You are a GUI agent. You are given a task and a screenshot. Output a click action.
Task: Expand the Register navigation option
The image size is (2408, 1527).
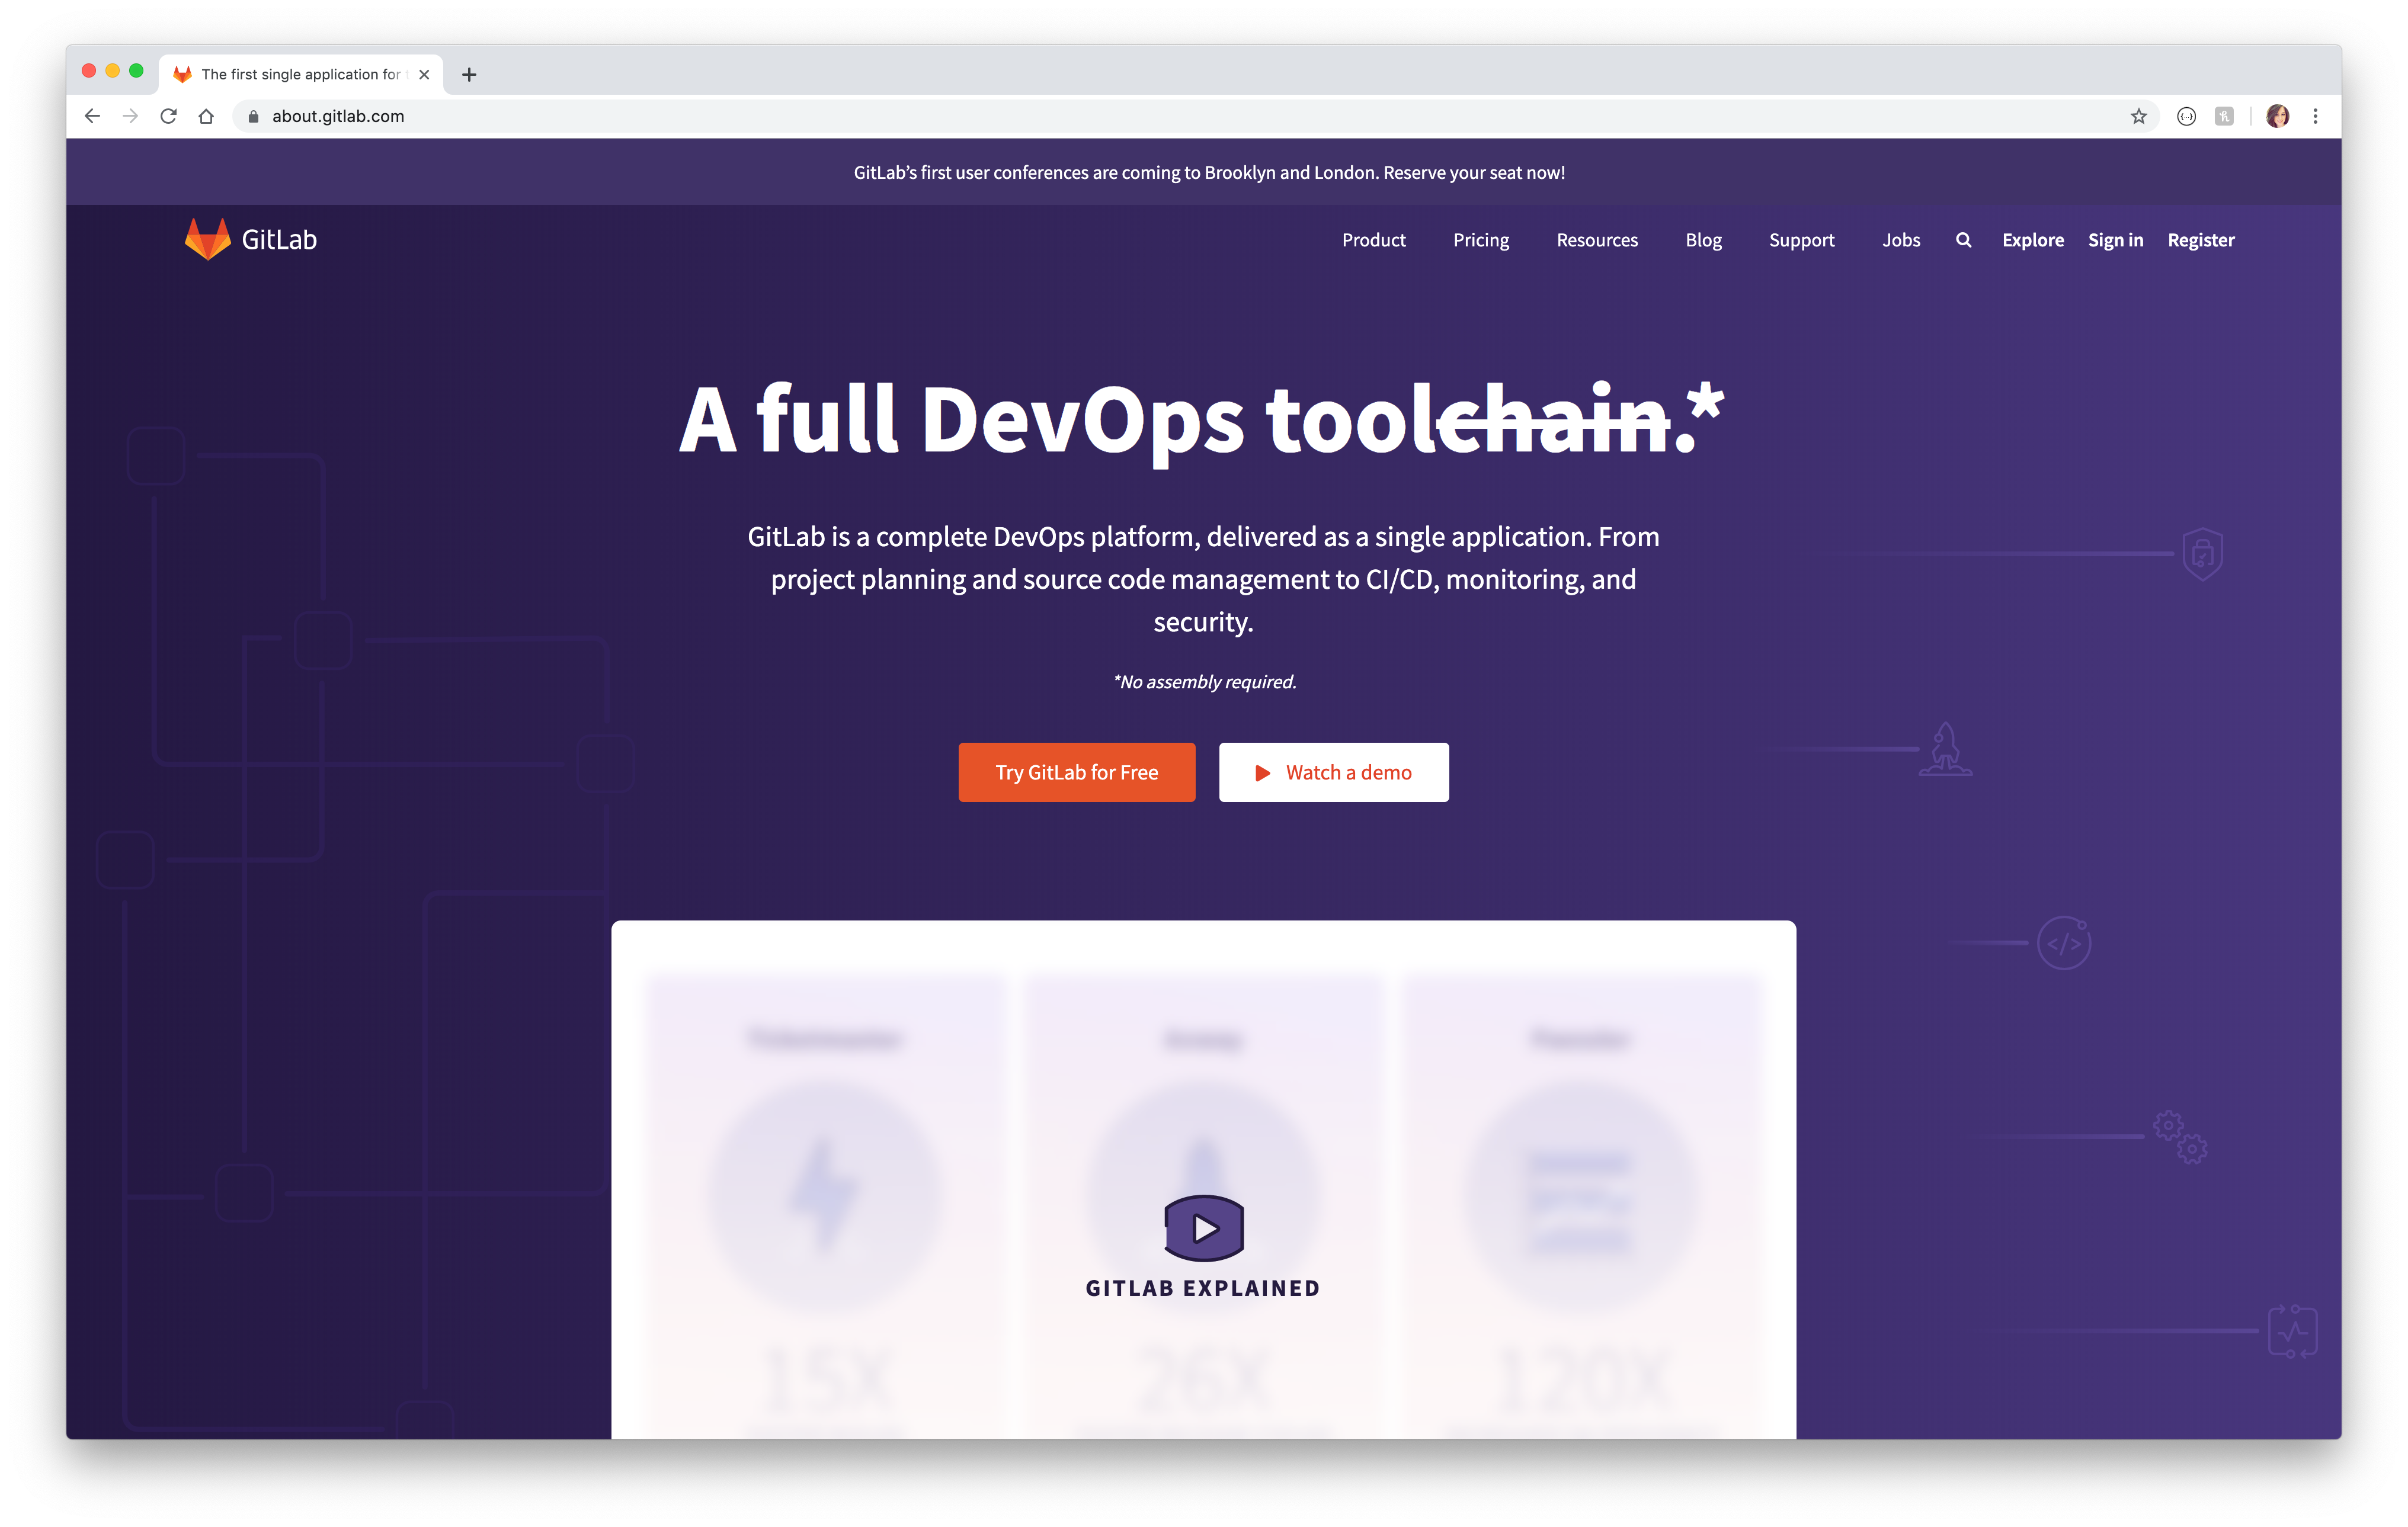[2201, 239]
